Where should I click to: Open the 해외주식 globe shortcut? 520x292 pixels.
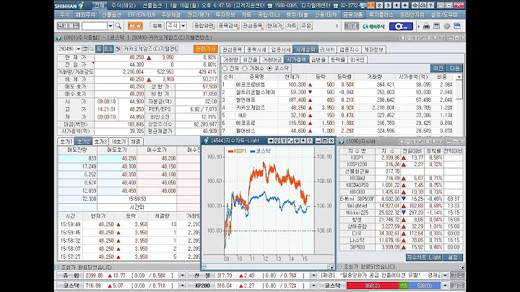coord(374,26)
